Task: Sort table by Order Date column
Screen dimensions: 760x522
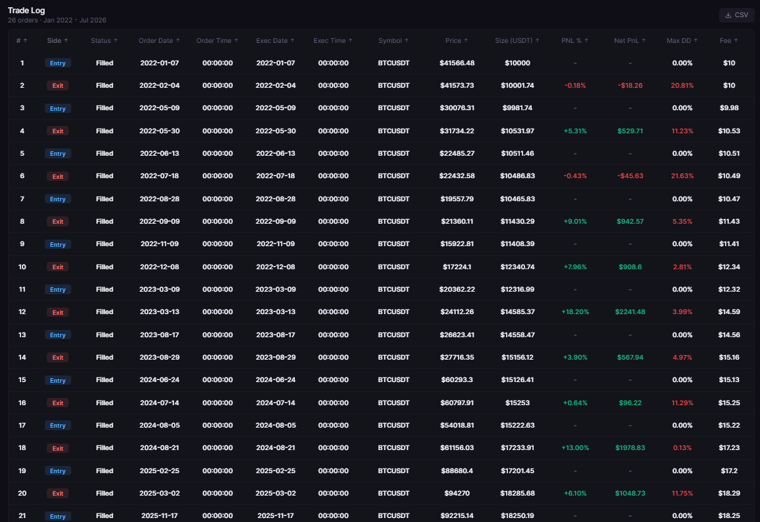Action: tap(160, 41)
